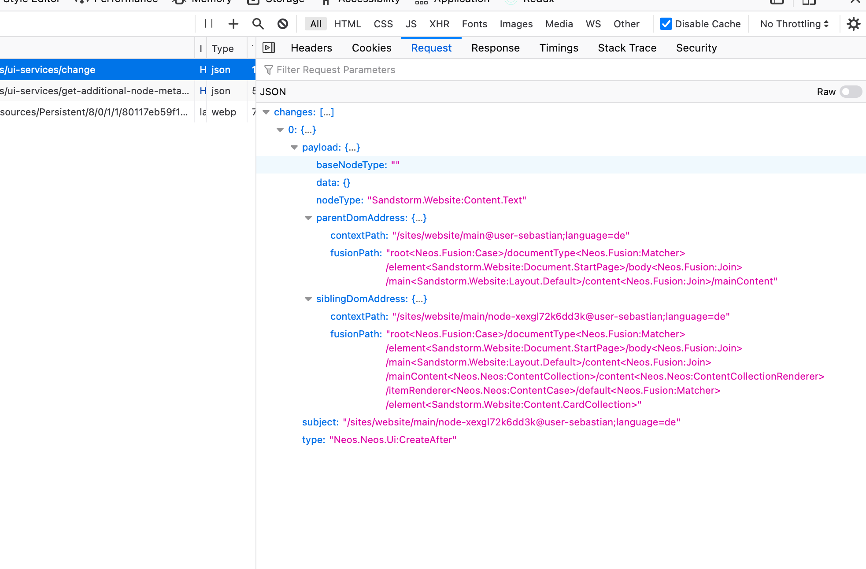
Task: Create a new request with the plus icon
Action: 233,24
